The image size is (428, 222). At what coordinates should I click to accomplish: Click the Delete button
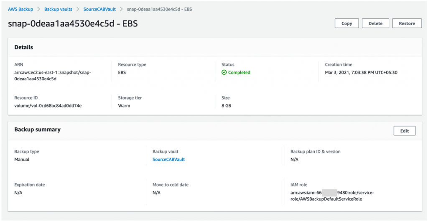pyautogui.click(x=375, y=23)
